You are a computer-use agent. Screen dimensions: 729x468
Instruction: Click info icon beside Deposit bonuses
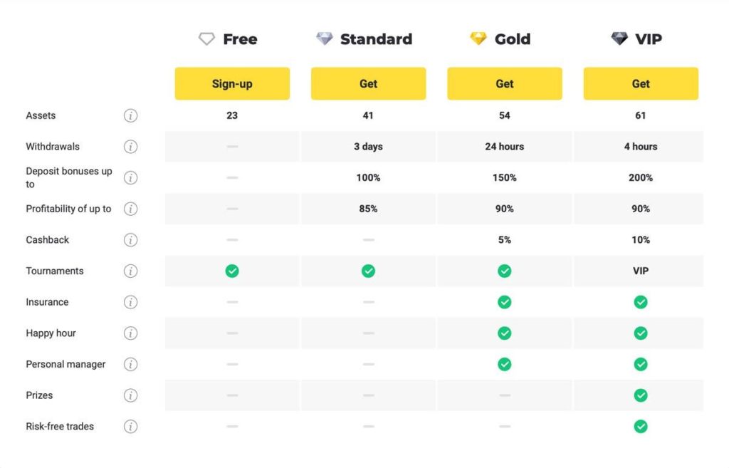coord(131,177)
